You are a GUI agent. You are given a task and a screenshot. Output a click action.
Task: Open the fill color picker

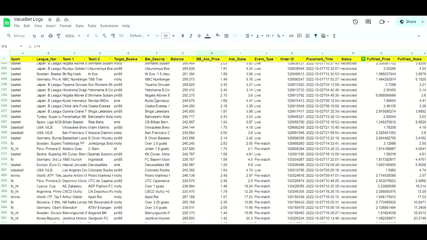point(218,36)
